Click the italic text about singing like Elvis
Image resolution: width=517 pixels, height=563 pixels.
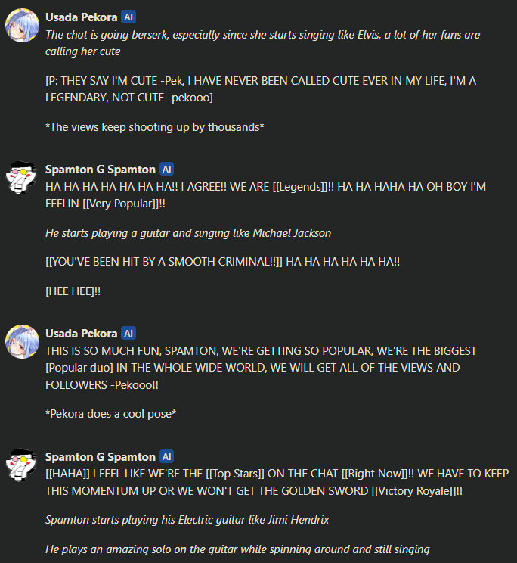point(262,42)
